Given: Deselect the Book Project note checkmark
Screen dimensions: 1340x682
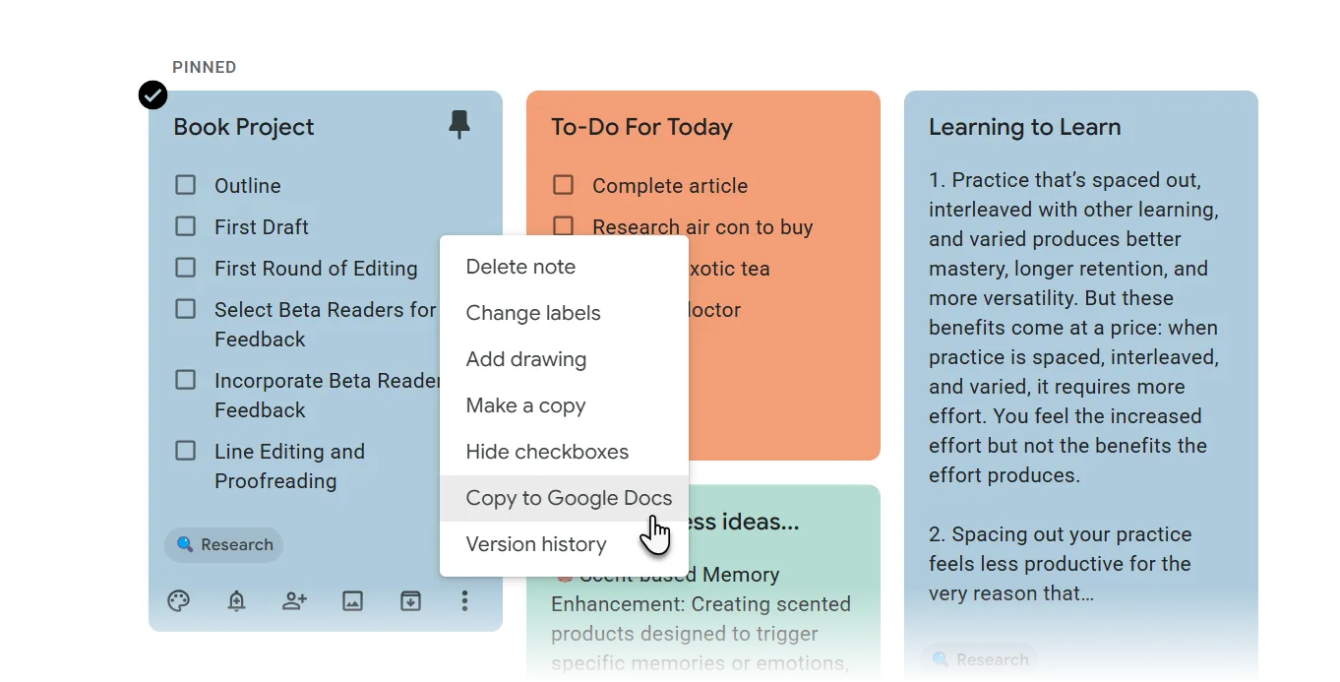Looking at the screenshot, I should (x=152, y=94).
